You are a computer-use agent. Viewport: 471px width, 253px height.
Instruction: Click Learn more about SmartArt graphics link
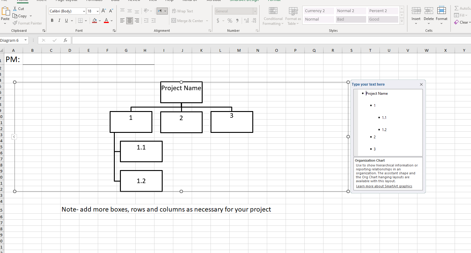384,186
